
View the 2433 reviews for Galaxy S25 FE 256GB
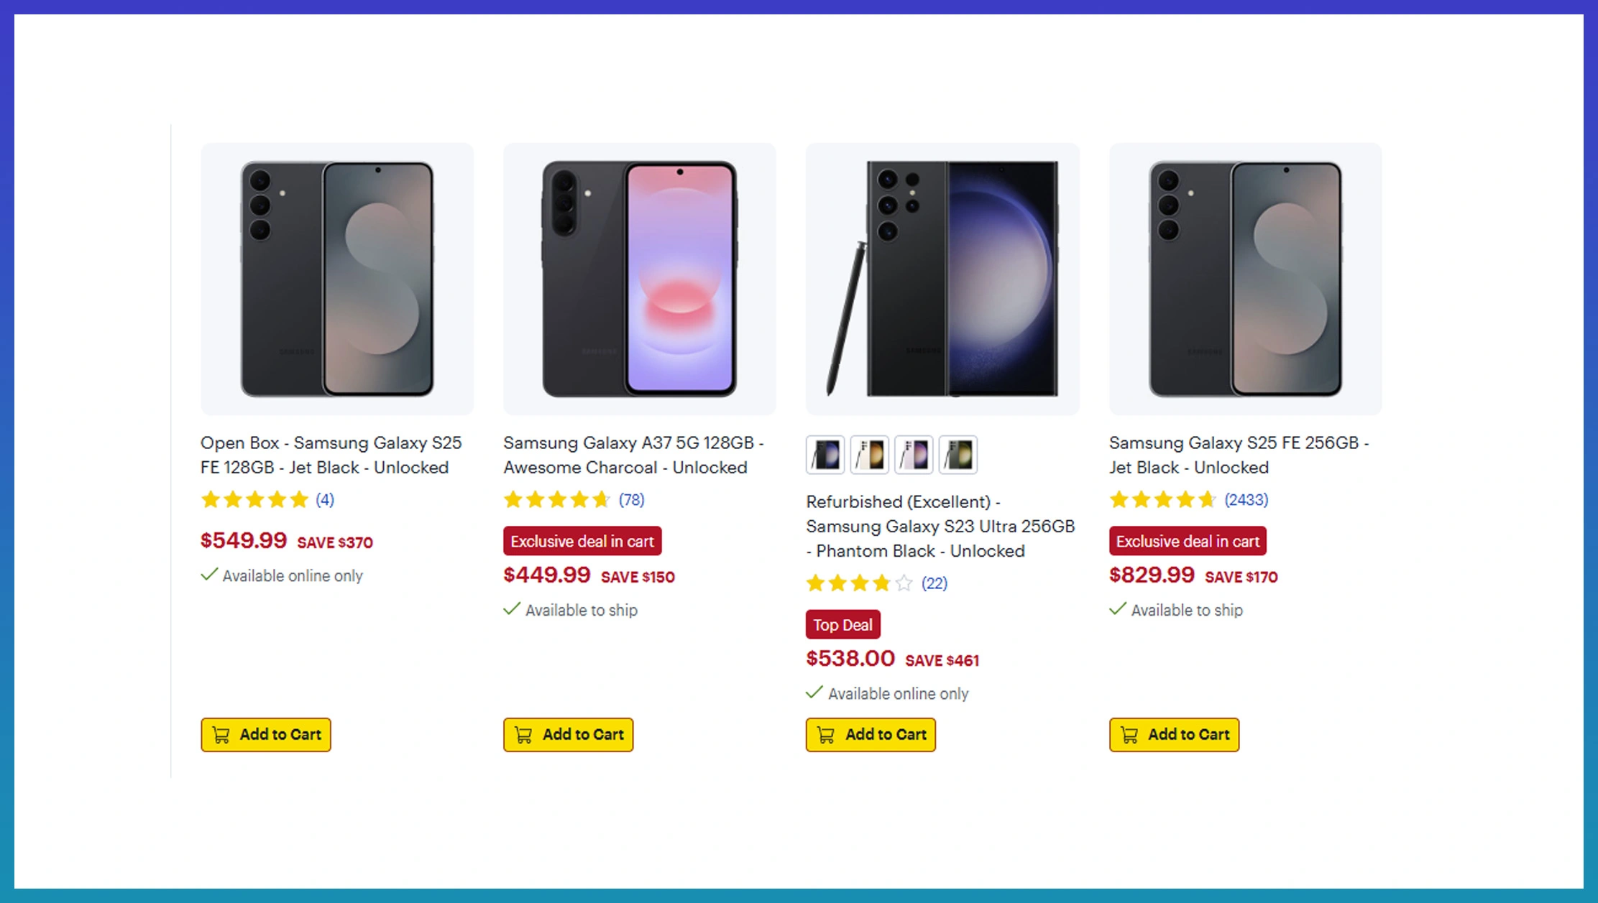[1246, 500]
